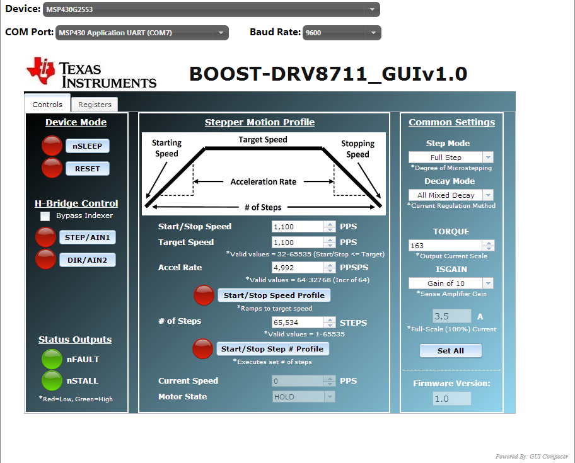Click the green nSTALL status indicator
The image size is (575, 463).
(52, 380)
